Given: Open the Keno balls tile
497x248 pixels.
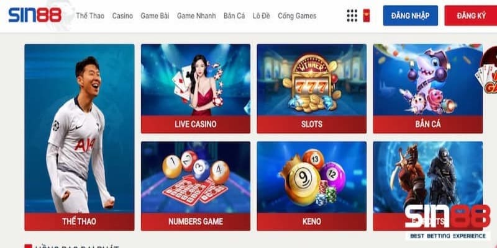Looking at the screenshot, I should point(312,186).
